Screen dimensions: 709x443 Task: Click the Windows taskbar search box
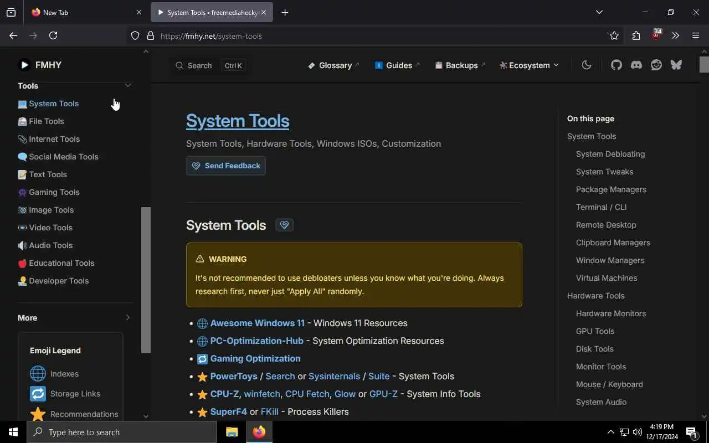[x=122, y=432]
